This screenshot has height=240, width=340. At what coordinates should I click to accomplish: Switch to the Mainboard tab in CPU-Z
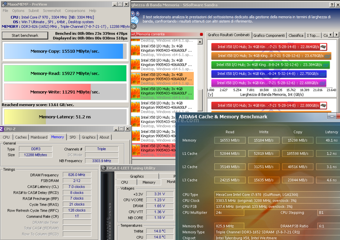(39, 137)
